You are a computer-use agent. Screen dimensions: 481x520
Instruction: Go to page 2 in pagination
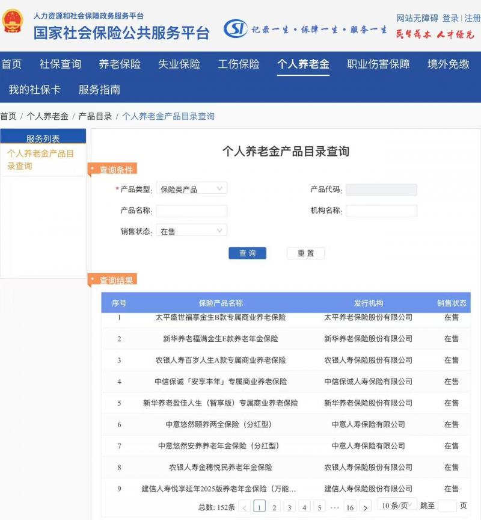(x=274, y=507)
